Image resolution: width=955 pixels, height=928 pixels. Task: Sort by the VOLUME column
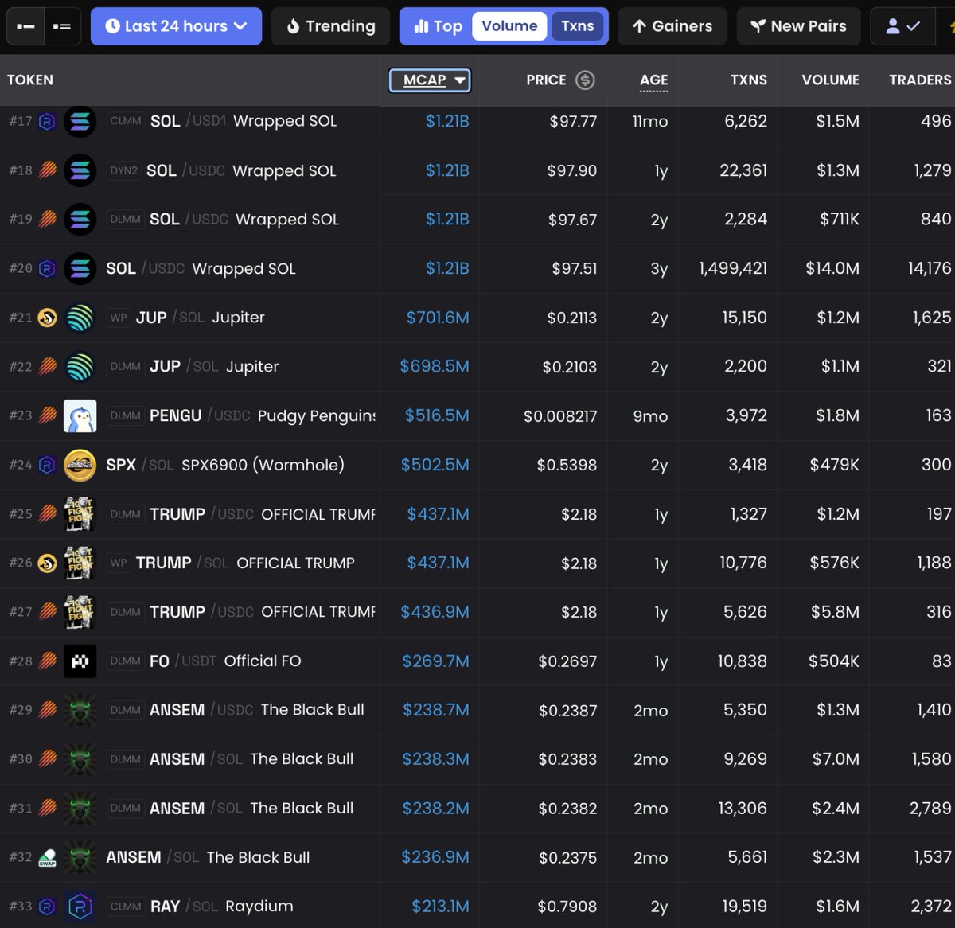click(x=830, y=80)
